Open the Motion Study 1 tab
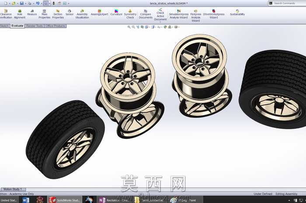306x203 pixels. [x=13, y=189]
